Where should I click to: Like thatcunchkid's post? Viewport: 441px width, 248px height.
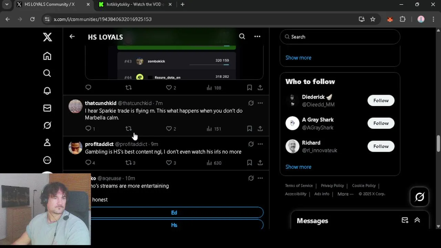coord(171,128)
